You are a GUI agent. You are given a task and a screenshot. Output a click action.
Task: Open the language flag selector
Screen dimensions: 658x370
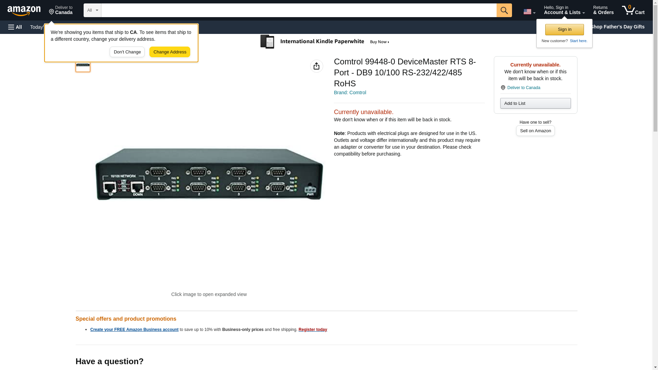[x=529, y=12]
